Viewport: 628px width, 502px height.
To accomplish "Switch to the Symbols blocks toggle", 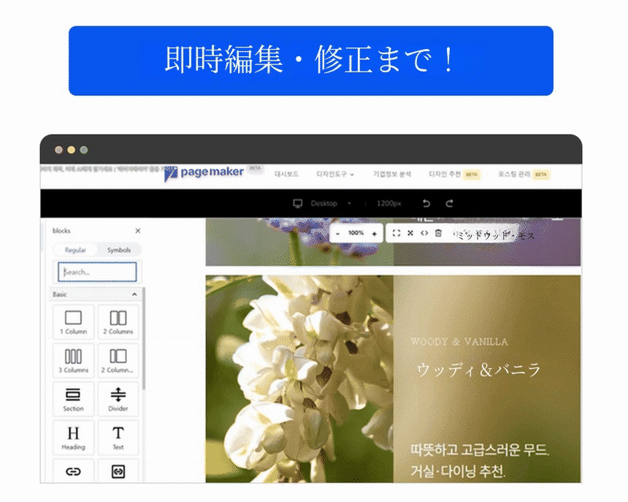I will click(119, 250).
